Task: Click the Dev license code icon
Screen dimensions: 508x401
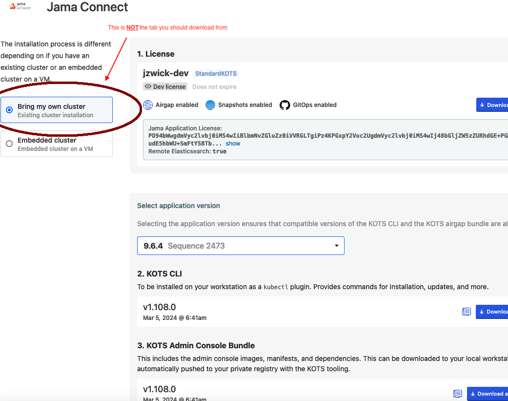Action: 148,86
